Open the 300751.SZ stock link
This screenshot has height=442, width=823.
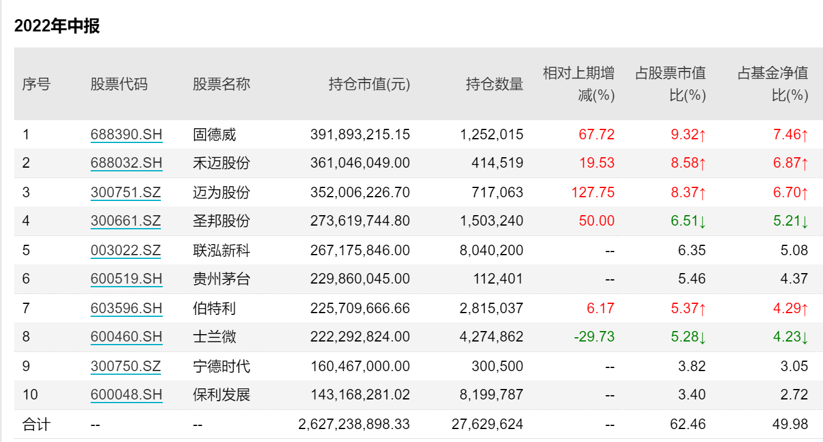tap(126, 192)
